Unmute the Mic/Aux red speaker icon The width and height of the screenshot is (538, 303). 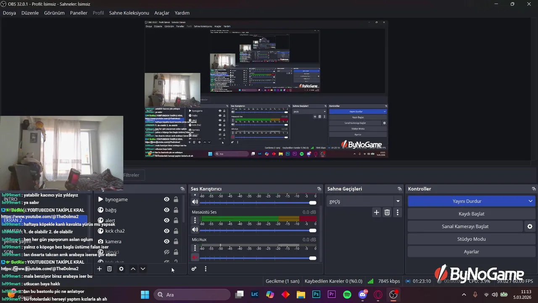coord(195,258)
